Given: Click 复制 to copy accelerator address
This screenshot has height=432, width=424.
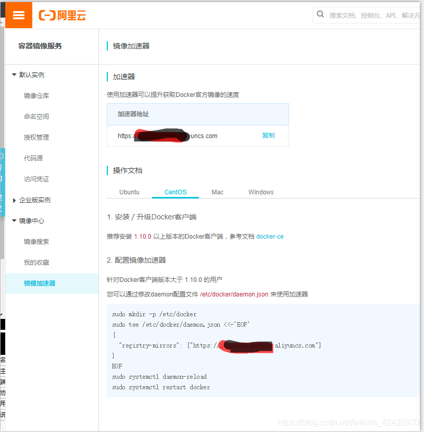Looking at the screenshot, I should click(x=268, y=135).
